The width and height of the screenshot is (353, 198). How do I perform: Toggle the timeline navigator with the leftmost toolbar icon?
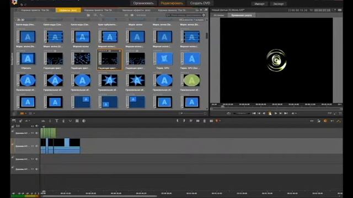[x=14, y=121]
